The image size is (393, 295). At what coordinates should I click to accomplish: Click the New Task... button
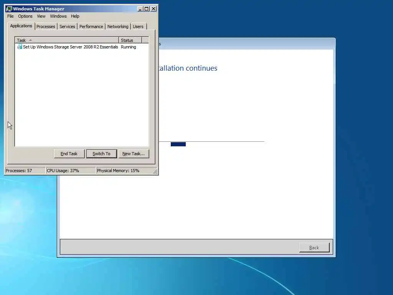(134, 154)
